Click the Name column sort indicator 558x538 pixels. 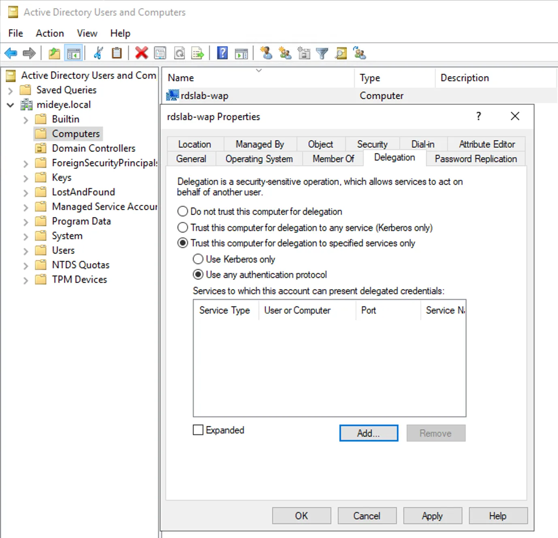point(259,70)
